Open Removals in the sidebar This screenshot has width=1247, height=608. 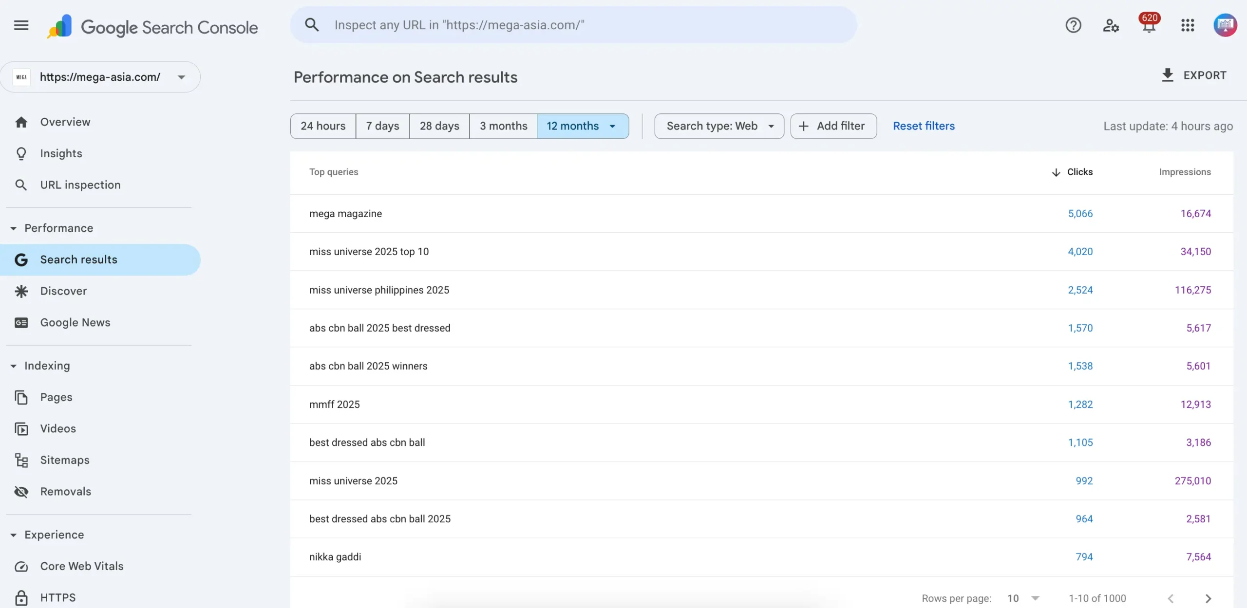pyautogui.click(x=66, y=492)
